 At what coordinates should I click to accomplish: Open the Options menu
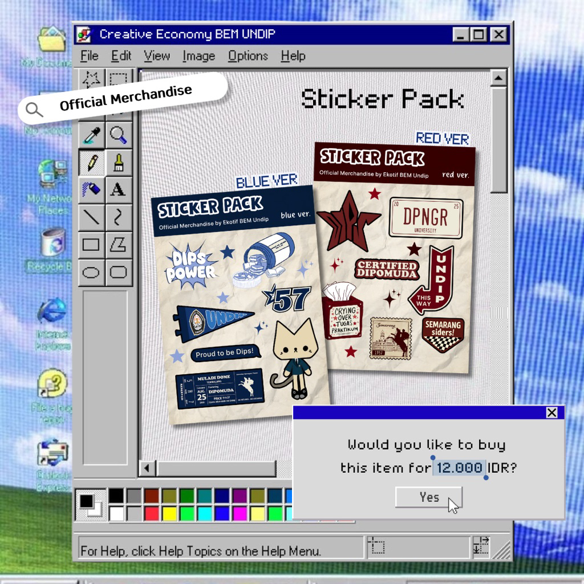[x=248, y=56]
